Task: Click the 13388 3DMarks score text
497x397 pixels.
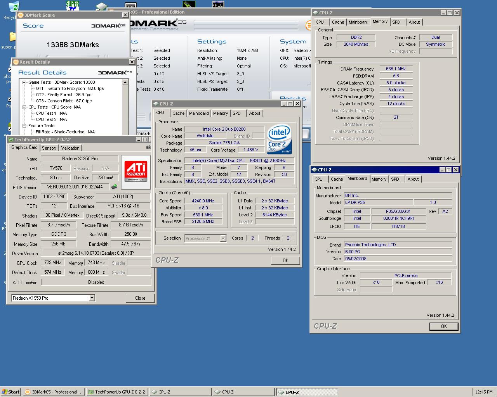Action: click(73, 45)
